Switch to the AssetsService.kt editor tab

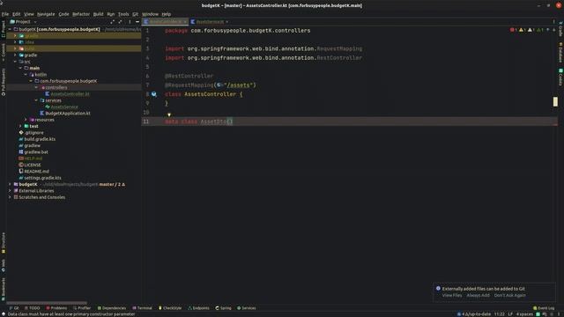[210, 22]
